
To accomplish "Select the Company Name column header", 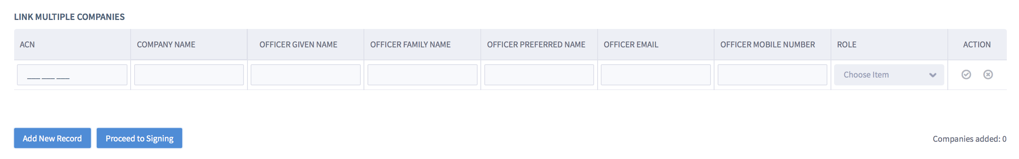I will coord(166,45).
